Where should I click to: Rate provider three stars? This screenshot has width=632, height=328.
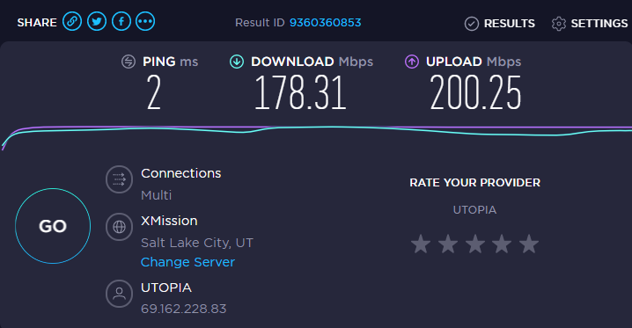pos(474,244)
